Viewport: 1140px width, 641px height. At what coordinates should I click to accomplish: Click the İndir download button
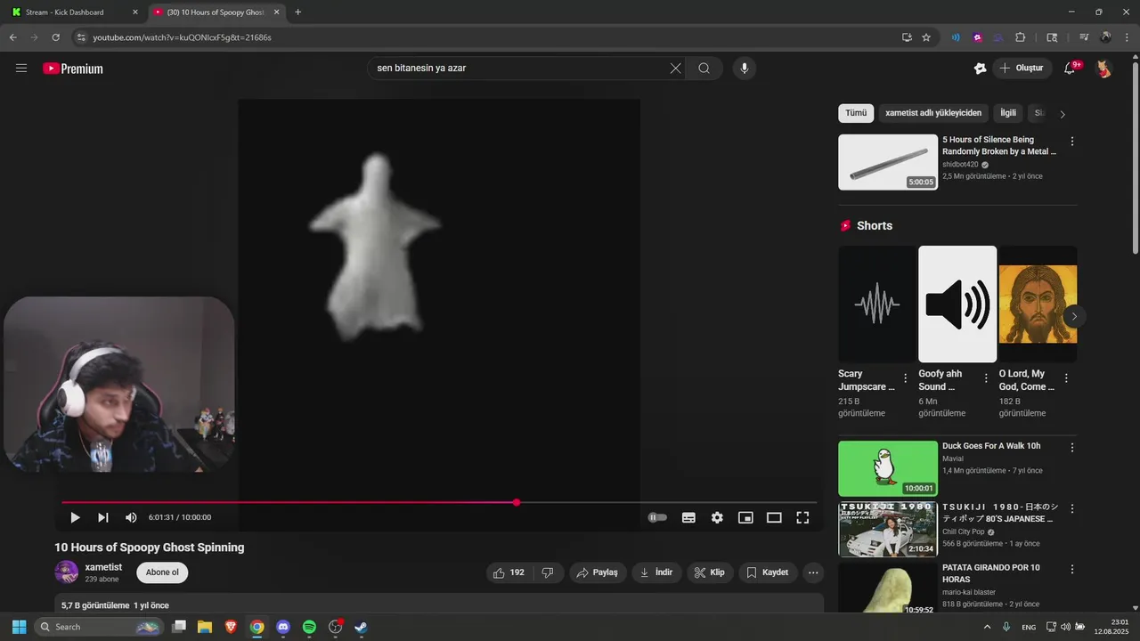(x=656, y=572)
